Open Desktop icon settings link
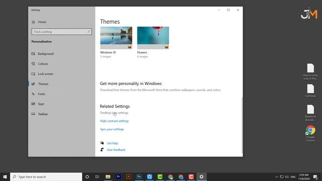 click(x=114, y=113)
